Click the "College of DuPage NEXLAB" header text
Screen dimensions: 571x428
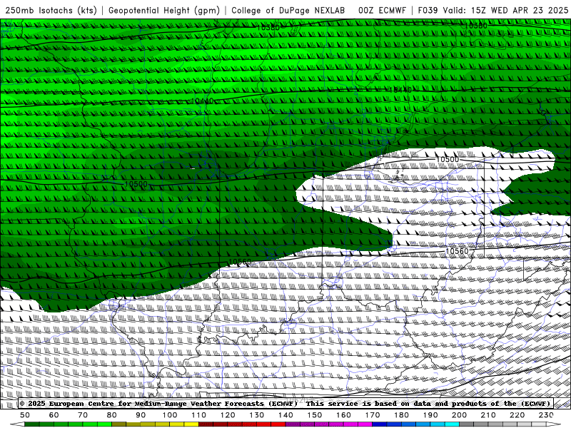coord(288,10)
